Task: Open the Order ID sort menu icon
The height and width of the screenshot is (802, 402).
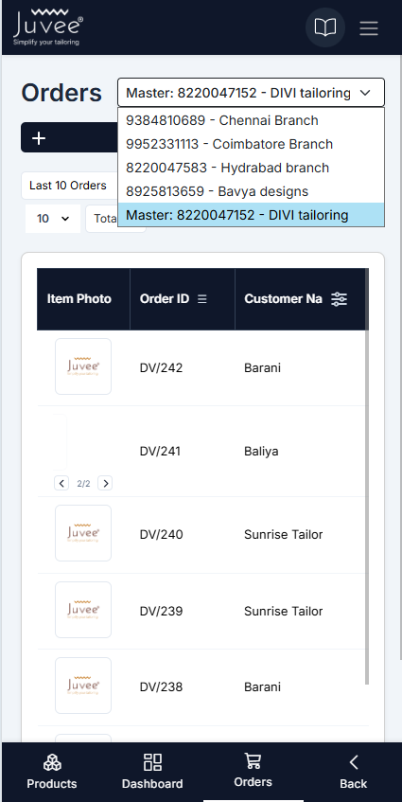Action: point(202,298)
